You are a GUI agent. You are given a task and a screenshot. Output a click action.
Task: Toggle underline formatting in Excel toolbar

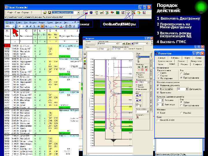tap(34, 26)
